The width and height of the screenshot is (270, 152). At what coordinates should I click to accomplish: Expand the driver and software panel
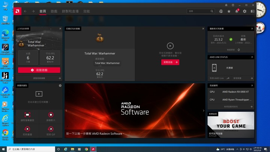(252, 29)
